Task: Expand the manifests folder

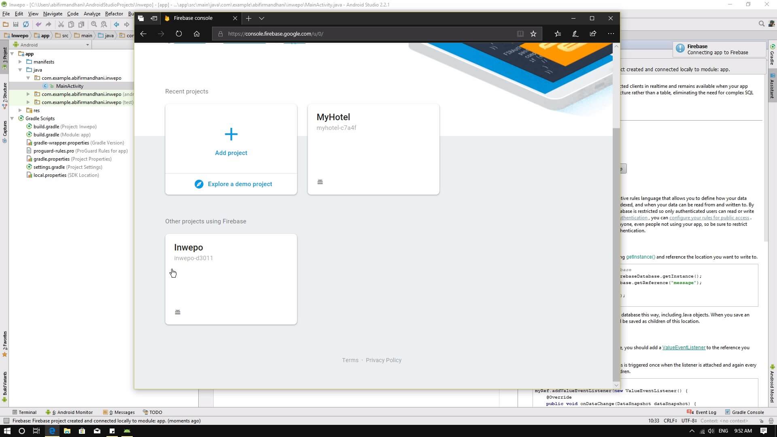Action: pyautogui.click(x=20, y=62)
